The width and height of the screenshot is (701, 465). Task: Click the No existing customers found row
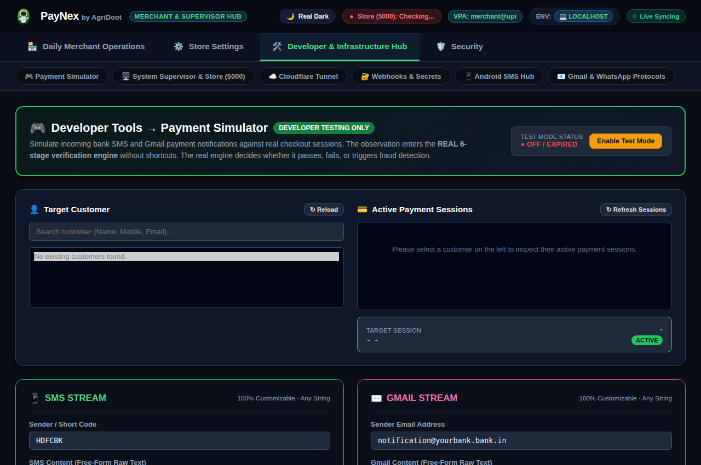[186, 257]
